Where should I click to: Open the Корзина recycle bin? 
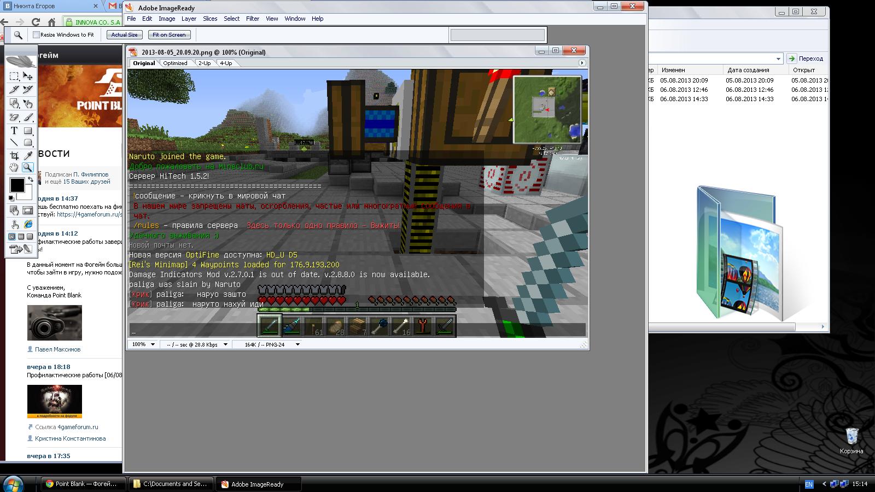coord(851,441)
